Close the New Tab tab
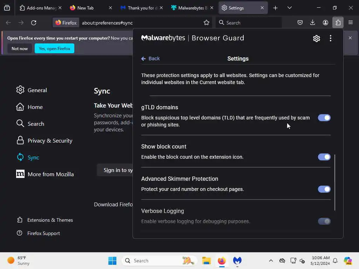Viewport: 359px width, 269px height. pyautogui.click(x=110, y=8)
